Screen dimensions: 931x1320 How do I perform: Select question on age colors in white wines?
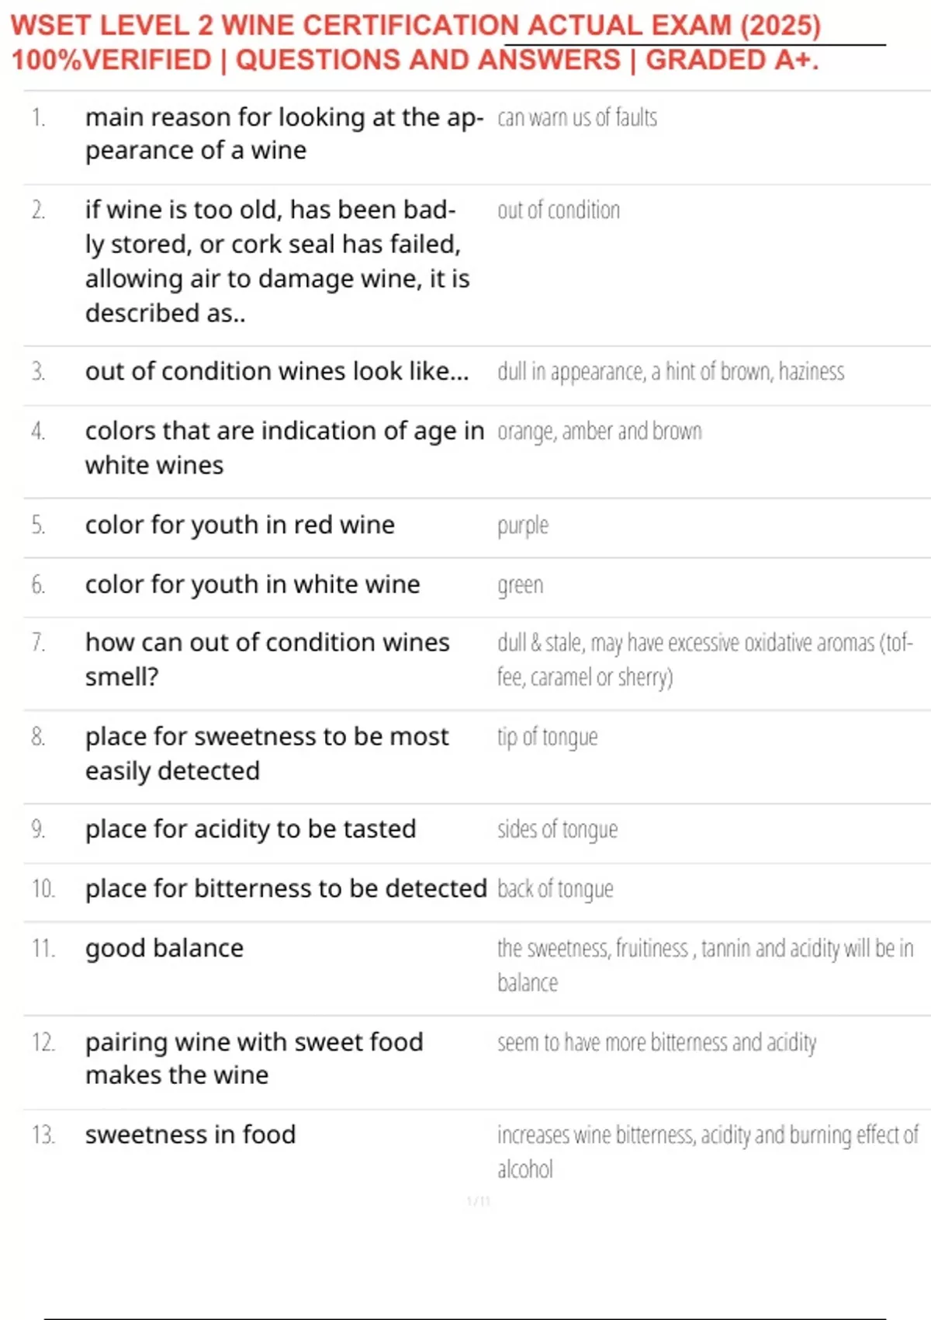pos(285,448)
